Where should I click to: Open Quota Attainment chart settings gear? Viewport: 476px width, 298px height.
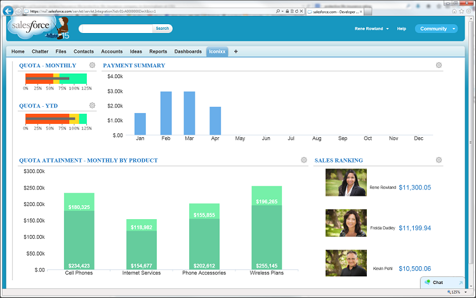(x=304, y=160)
